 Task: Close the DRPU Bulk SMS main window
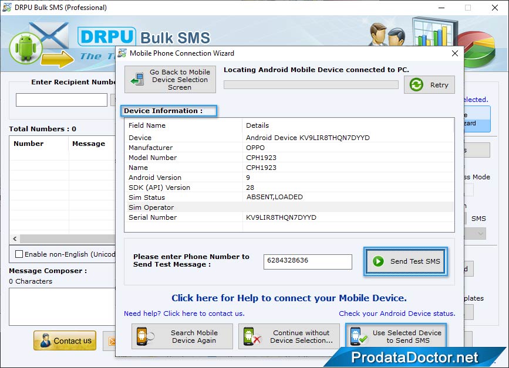pos(495,8)
